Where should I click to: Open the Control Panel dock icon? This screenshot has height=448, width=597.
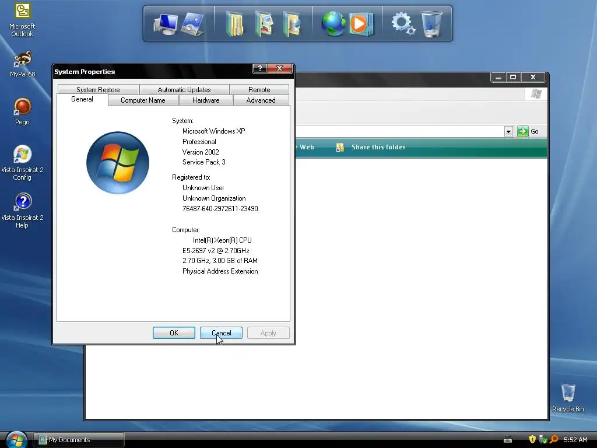point(192,24)
